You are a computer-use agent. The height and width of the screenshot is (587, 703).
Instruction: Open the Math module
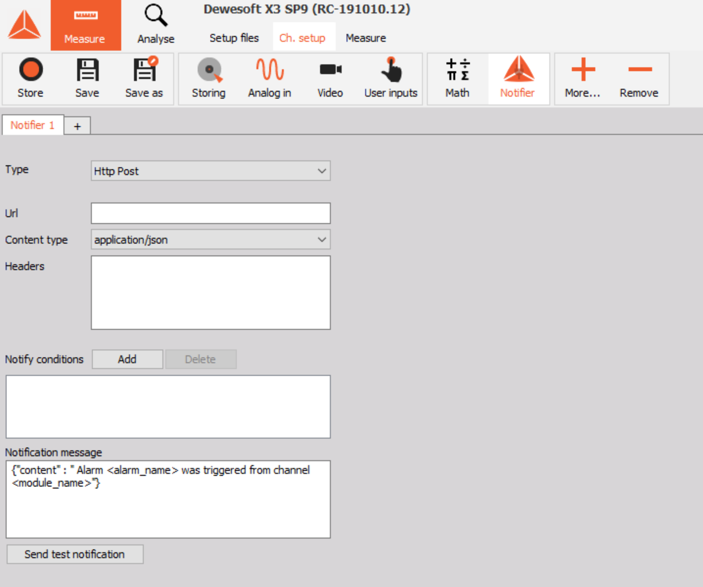point(457,79)
